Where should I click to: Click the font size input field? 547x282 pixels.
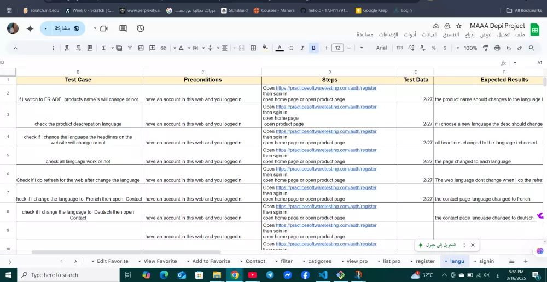coord(337,48)
